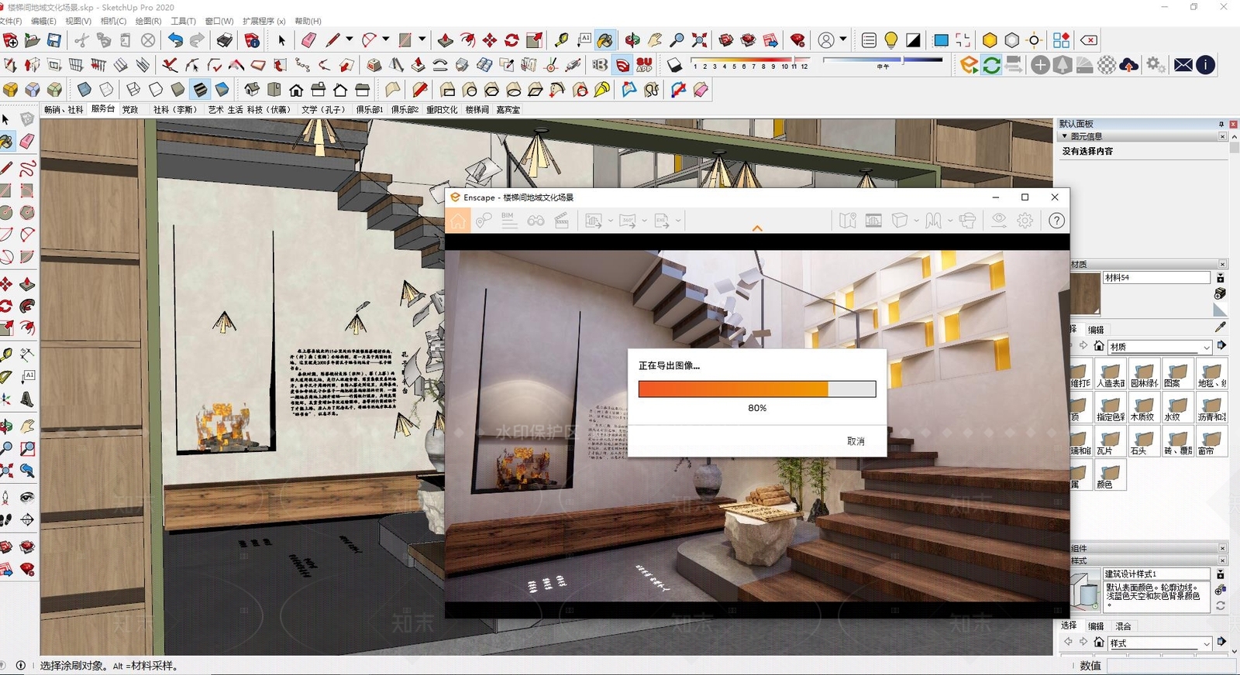
Task: Open the 木质纹 materials folder
Action: point(1144,408)
